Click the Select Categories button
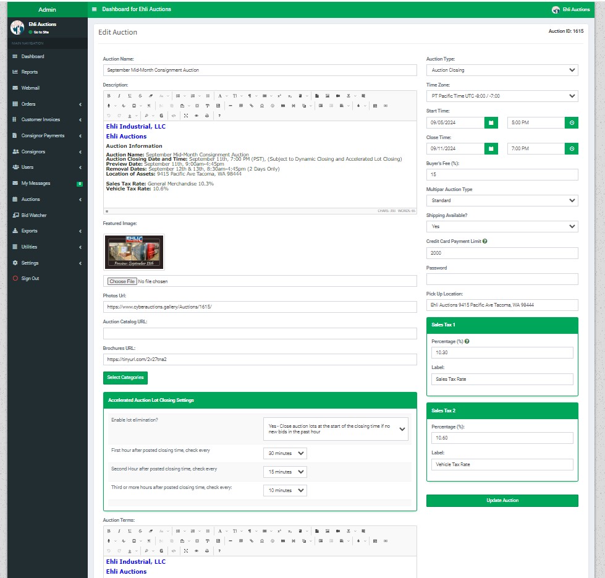The width and height of the screenshot is (605, 578). coord(125,378)
